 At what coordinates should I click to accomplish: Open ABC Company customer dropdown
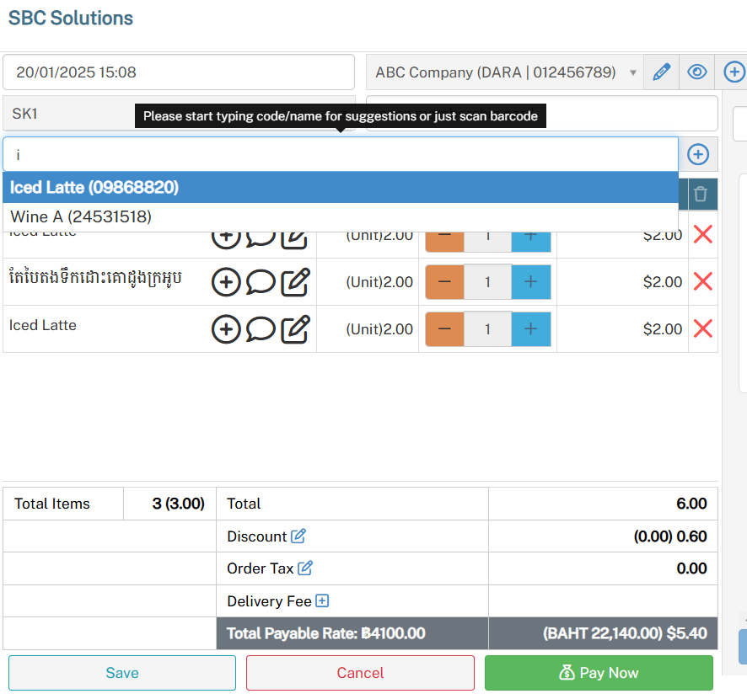504,72
